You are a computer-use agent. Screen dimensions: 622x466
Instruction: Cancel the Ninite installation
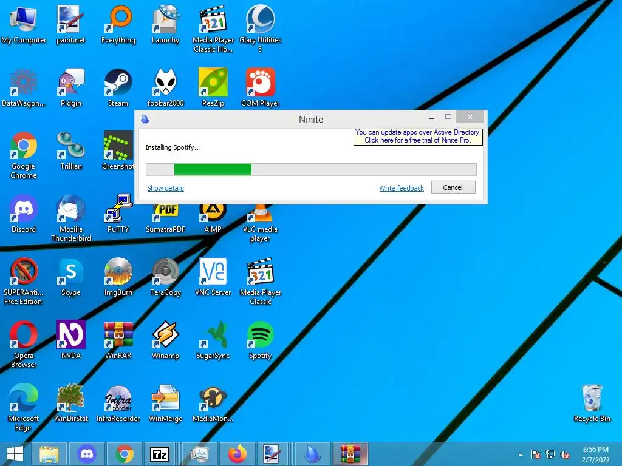tap(453, 187)
